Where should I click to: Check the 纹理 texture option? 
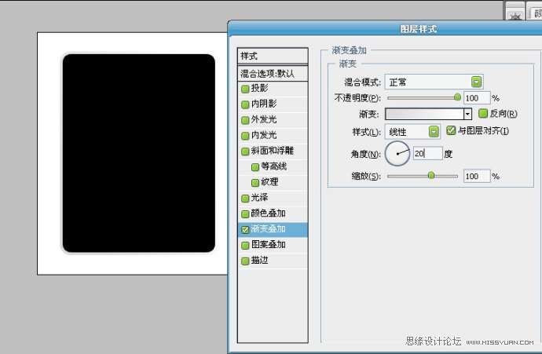(x=255, y=183)
